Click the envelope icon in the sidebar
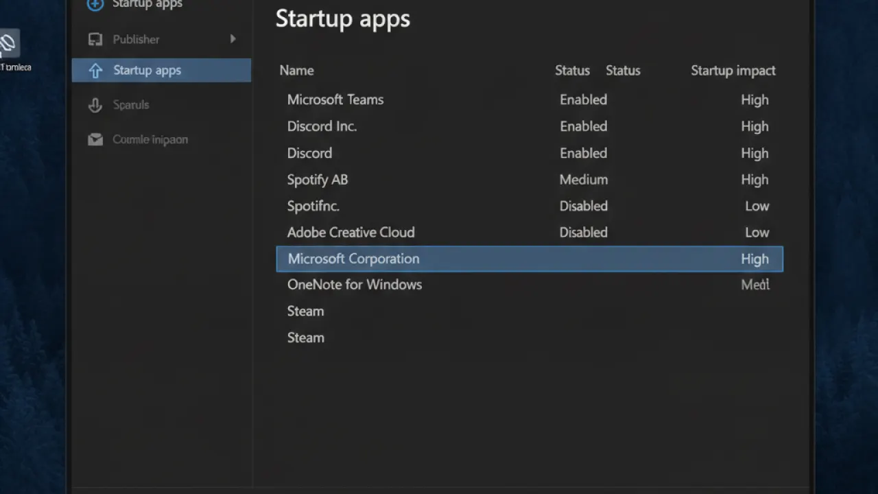 coord(95,139)
